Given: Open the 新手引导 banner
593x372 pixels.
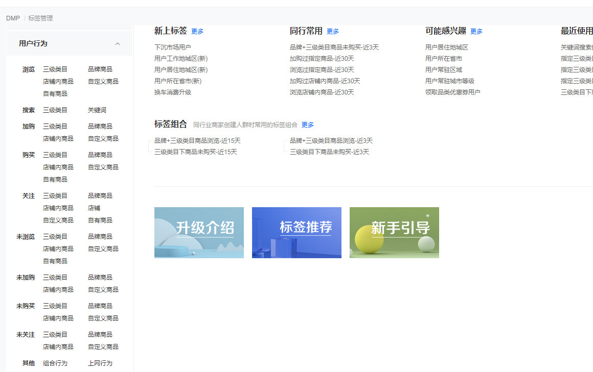Looking at the screenshot, I should pos(394,233).
